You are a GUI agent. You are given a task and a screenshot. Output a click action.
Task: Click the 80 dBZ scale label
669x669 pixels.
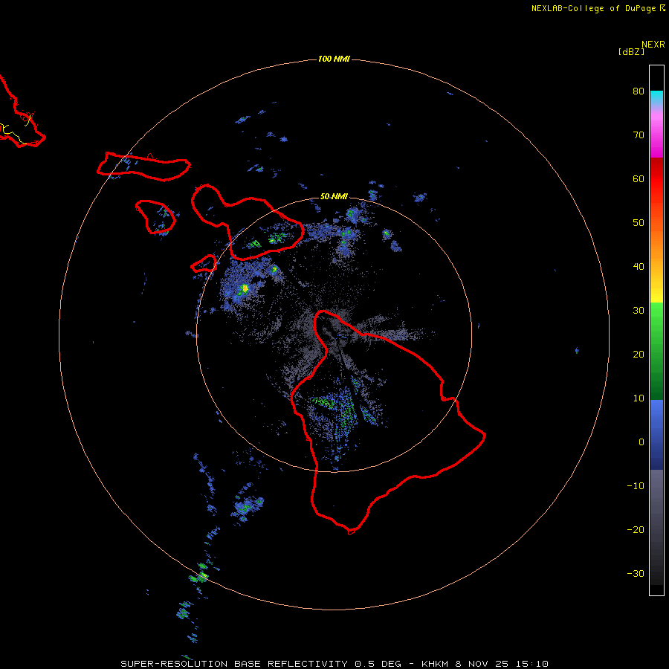coord(639,91)
